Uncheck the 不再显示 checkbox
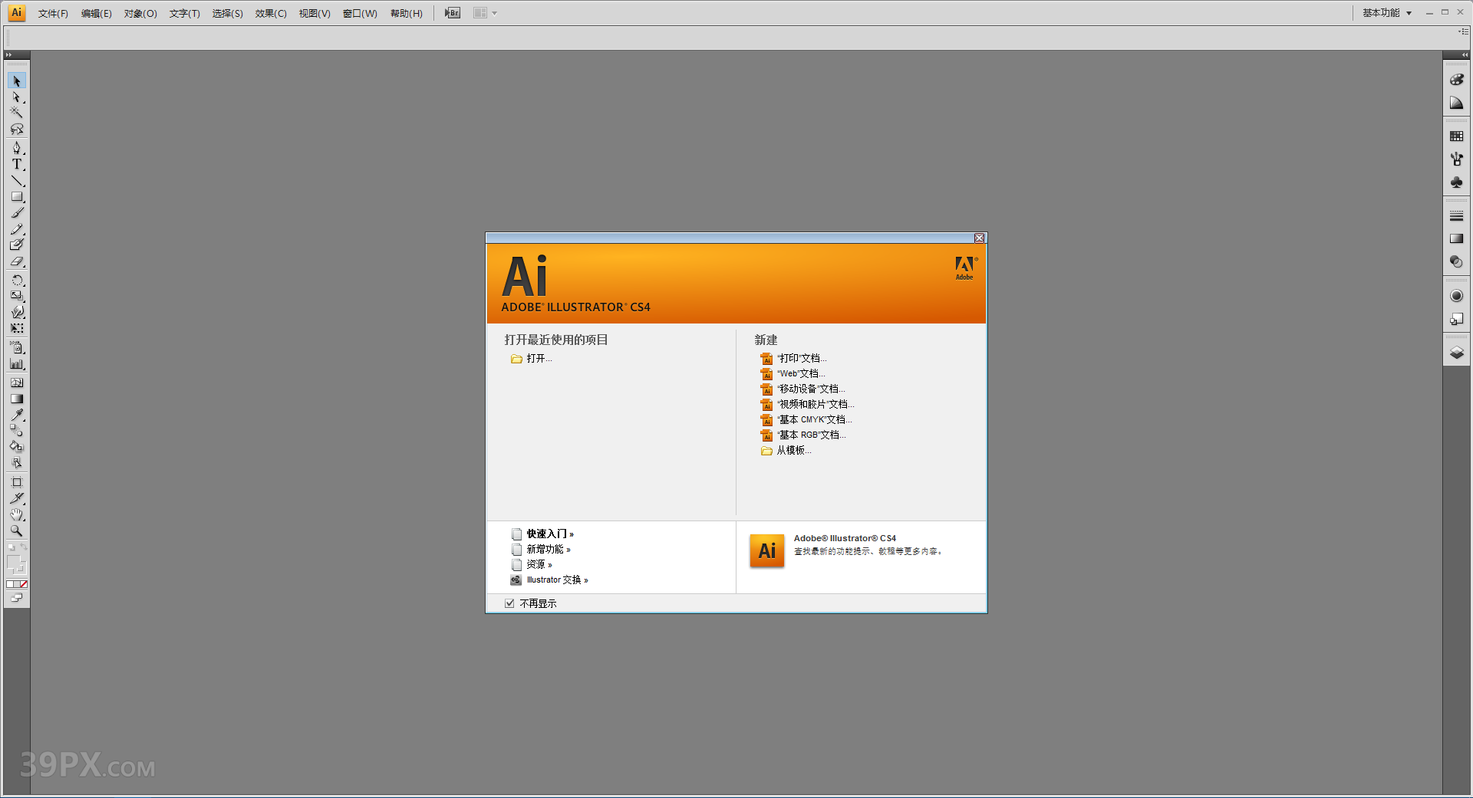 [509, 603]
